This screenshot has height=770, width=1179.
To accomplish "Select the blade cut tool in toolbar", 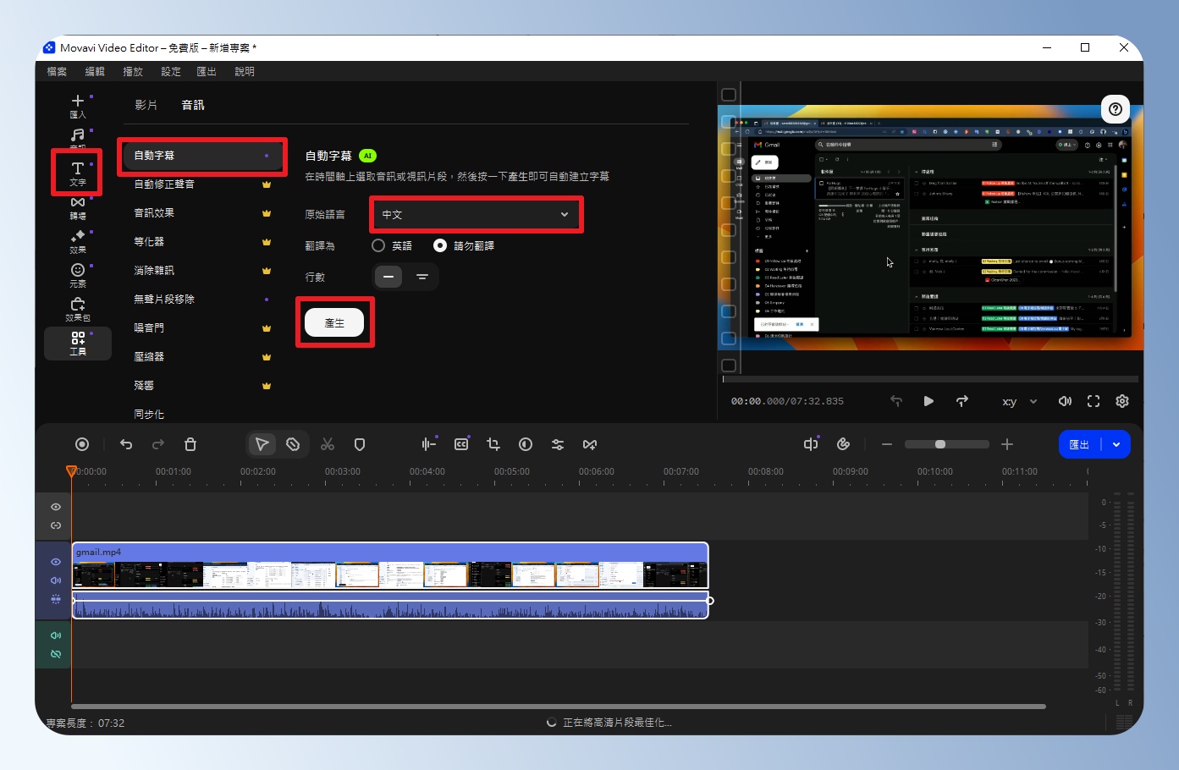I will pyautogui.click(x=293, y=444).
